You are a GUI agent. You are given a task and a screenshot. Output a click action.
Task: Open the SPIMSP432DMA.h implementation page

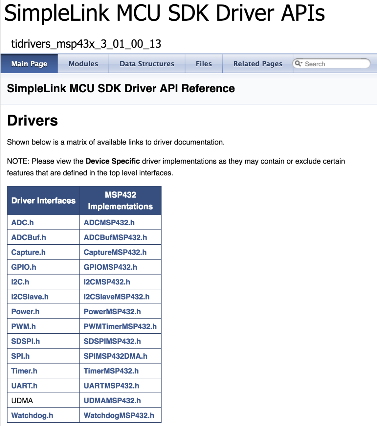(x=116, y=356)
